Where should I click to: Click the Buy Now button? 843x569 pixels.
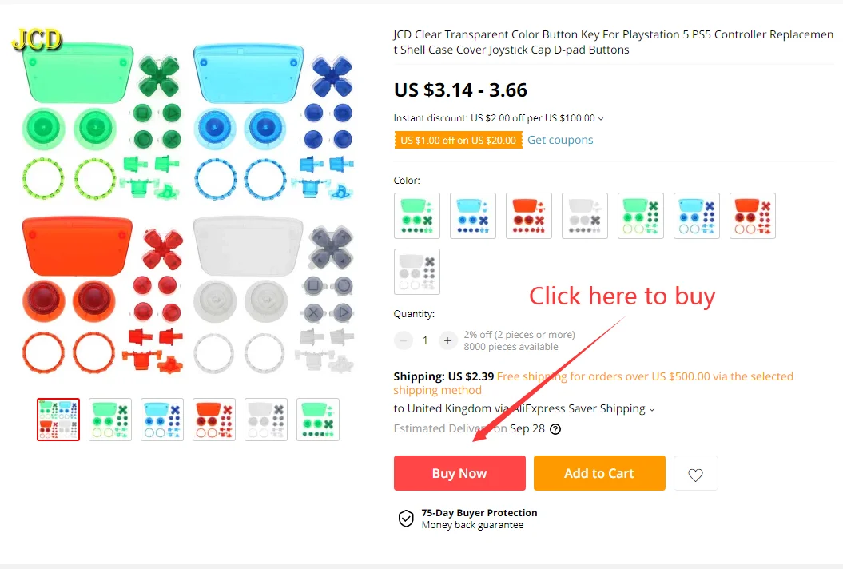459,473
